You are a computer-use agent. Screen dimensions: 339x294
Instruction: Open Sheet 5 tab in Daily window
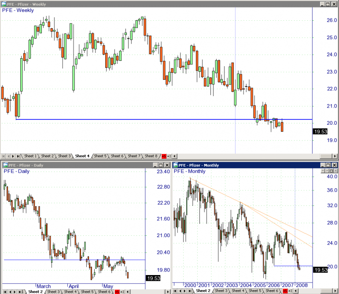[87, 292]
